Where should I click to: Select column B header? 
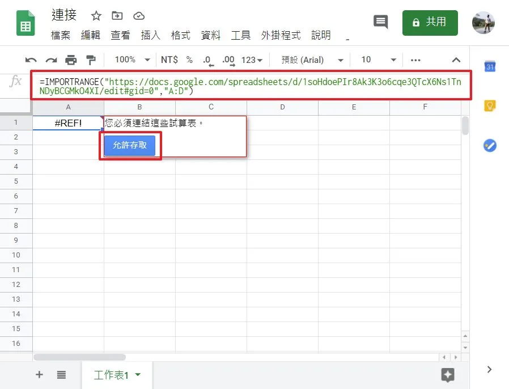click(x=139, y=107)
